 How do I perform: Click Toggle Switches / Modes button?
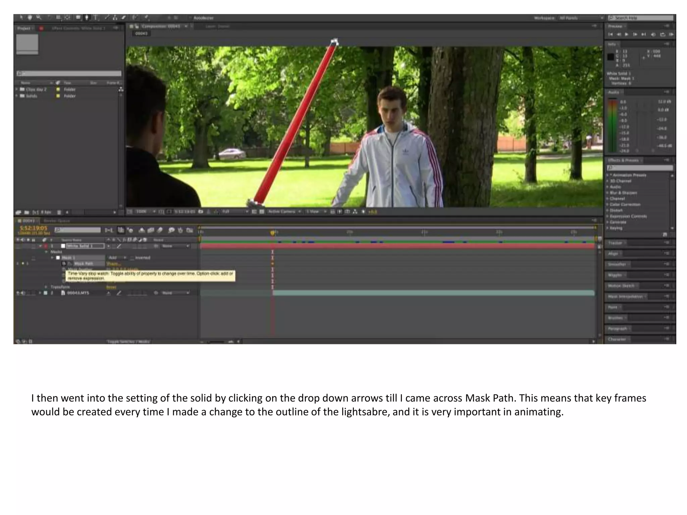click(128, 342)
